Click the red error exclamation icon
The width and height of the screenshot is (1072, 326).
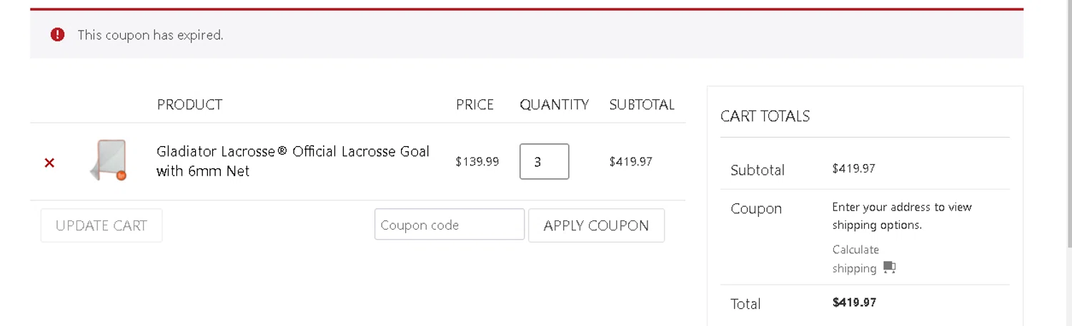coord(58,34)
